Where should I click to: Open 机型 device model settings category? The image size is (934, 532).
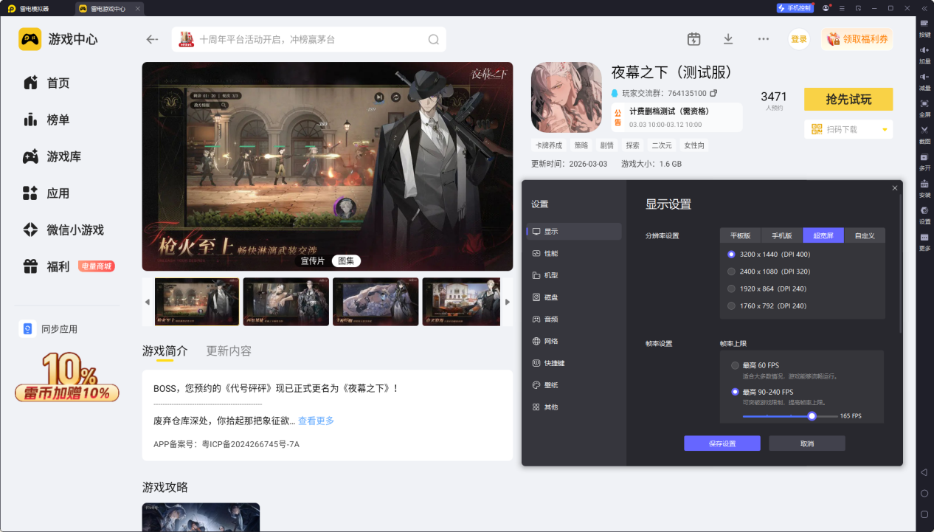574,275
